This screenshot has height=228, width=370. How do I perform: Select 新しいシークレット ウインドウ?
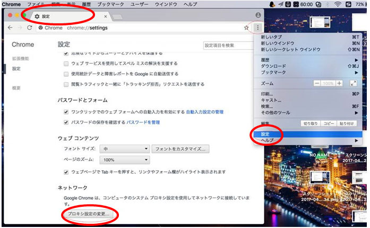pyautogui.click(x=308, y=49)
